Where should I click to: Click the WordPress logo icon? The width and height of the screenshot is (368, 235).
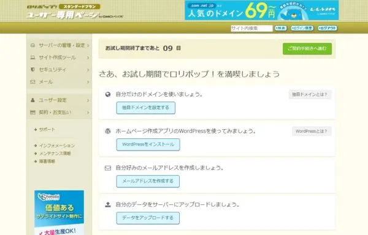[108, 131]
